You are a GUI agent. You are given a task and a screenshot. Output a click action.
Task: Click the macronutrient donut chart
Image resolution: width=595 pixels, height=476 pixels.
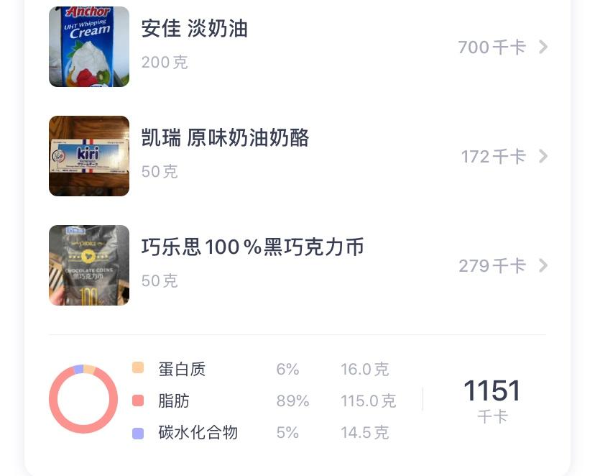pos(83,401)
